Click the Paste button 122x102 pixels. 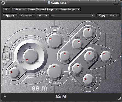[114, 16]
